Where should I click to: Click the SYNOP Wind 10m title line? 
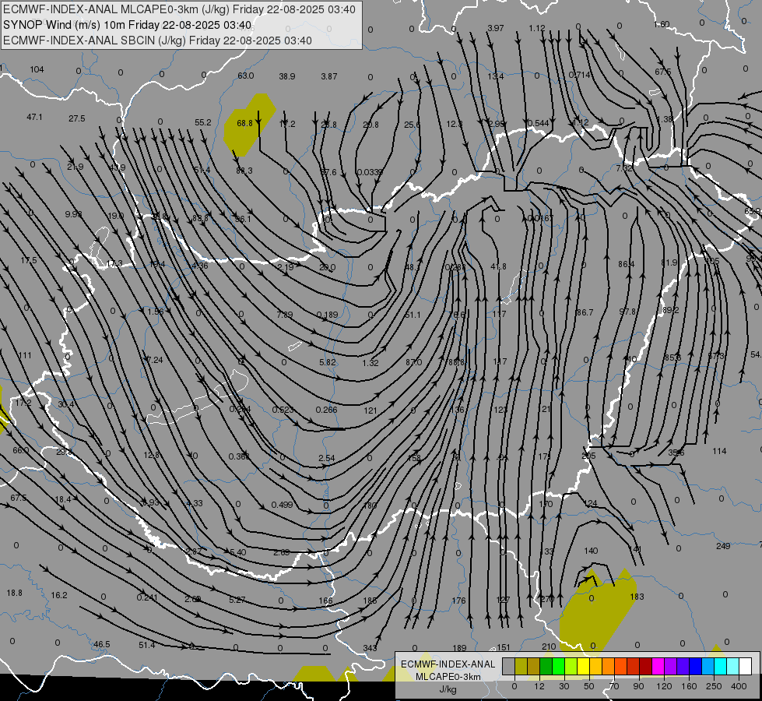pyautogui.click(x=128, y=25)
